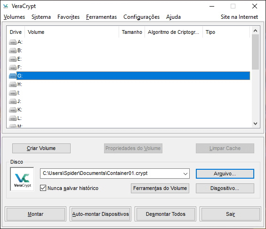Click the Sair button
Viewport: 266px width, 229px height.
[x=230, y=214]
